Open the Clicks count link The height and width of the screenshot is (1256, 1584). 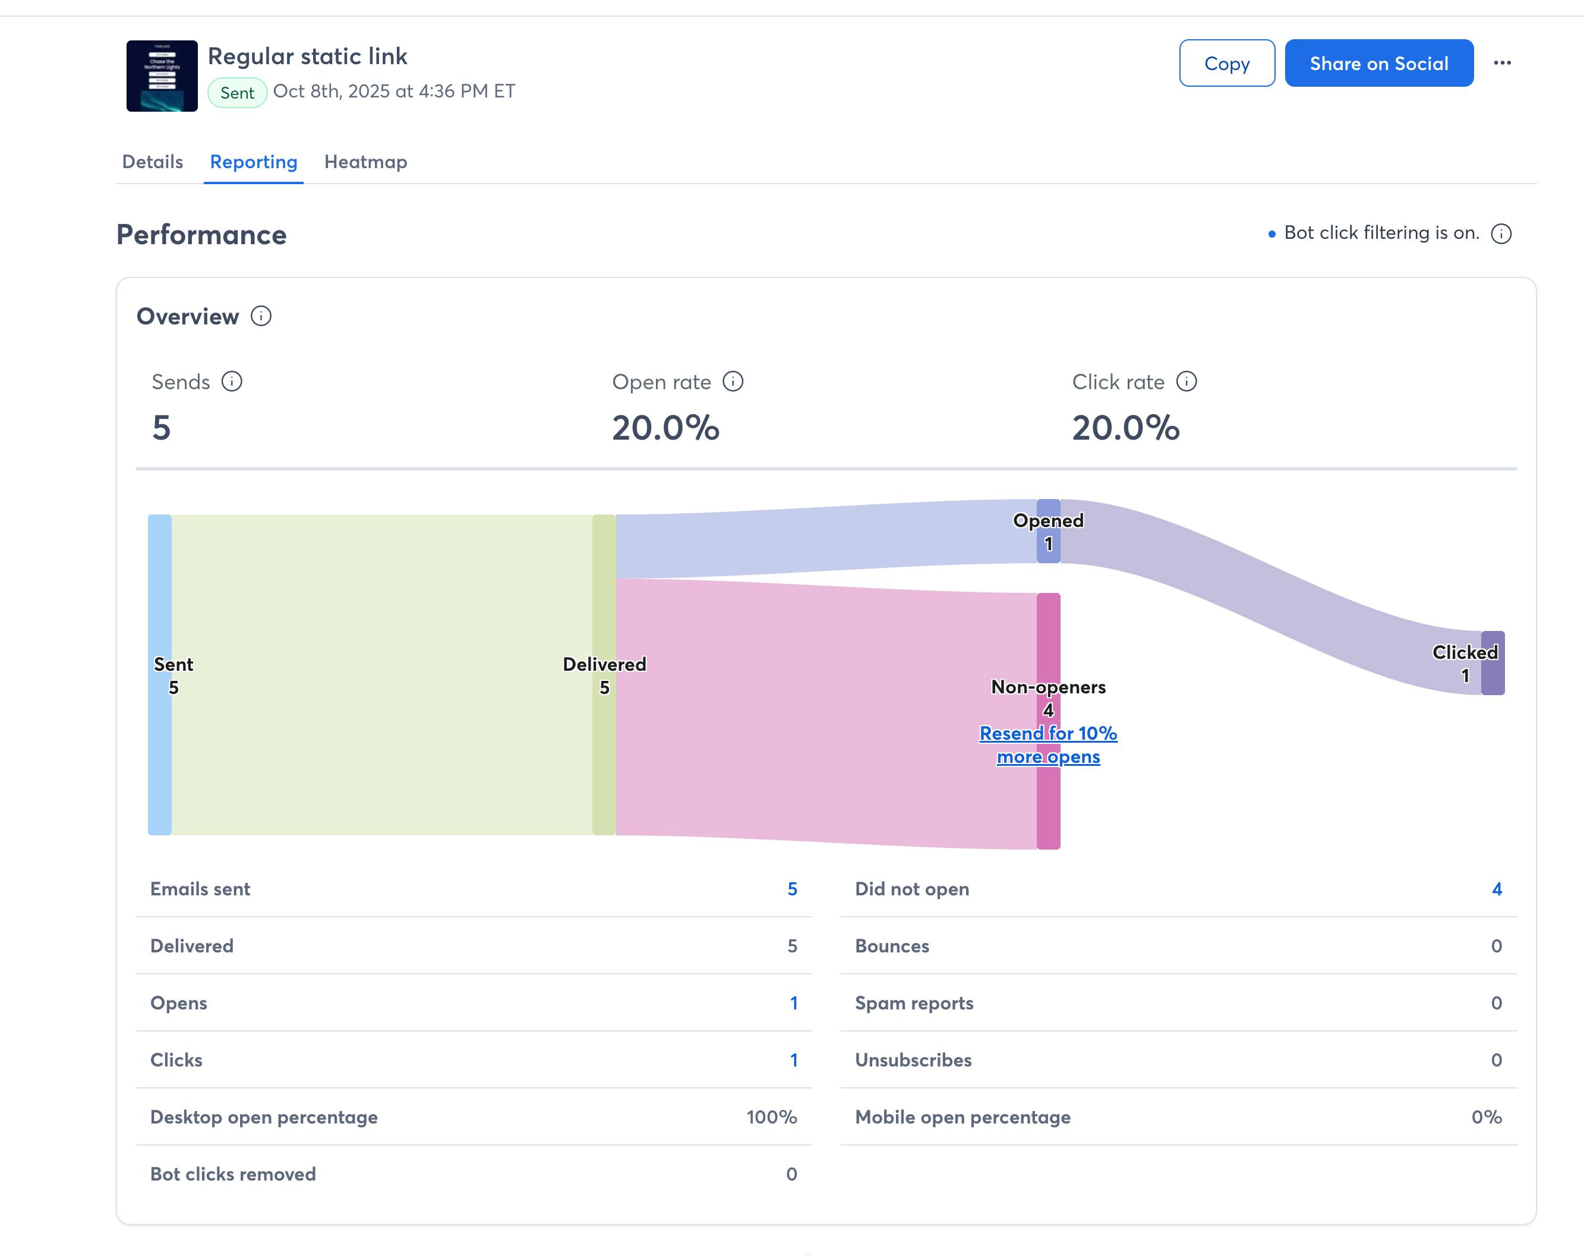tap(793, 1060)
